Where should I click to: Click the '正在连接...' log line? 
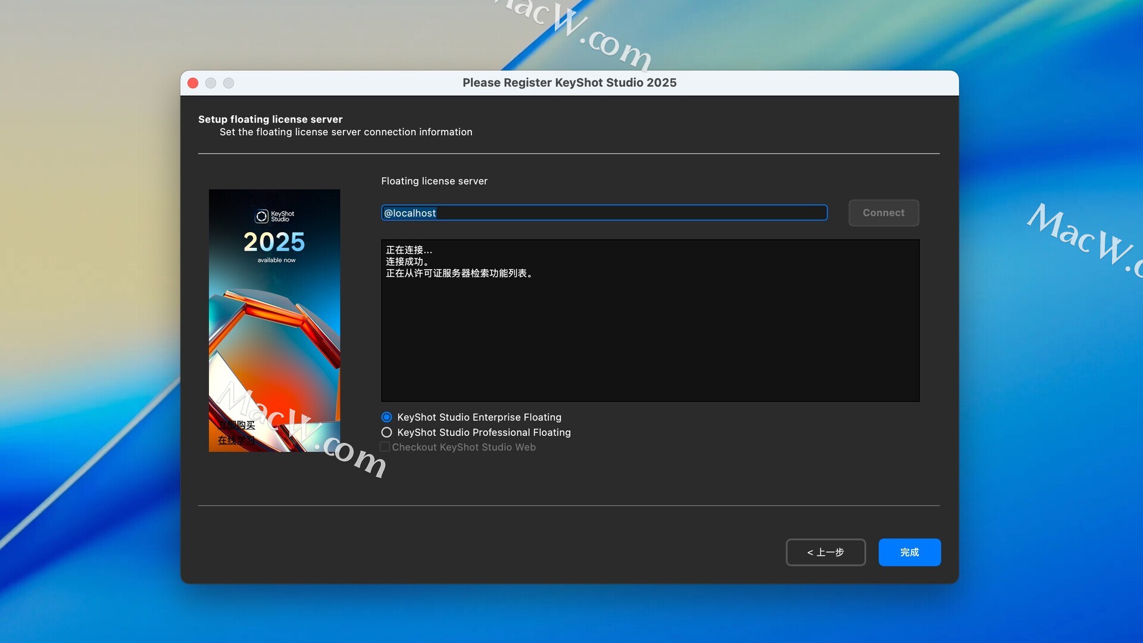pos(409,250)
